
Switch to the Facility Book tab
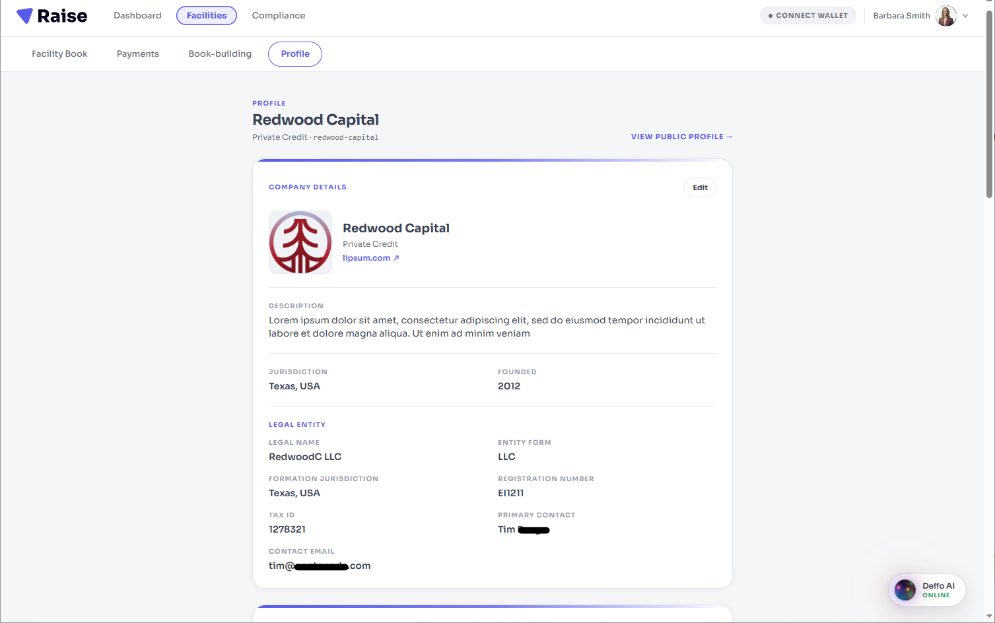coord(59,54)
